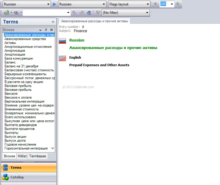Viewport: 220px width, 185px height.
Task: Open the search arrow icon's dropdown
Action: point(11,13)
